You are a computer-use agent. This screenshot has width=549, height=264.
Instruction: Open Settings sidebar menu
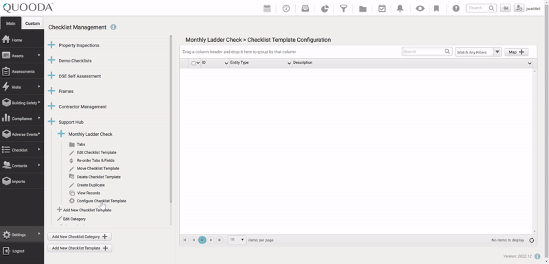(22, 235)
